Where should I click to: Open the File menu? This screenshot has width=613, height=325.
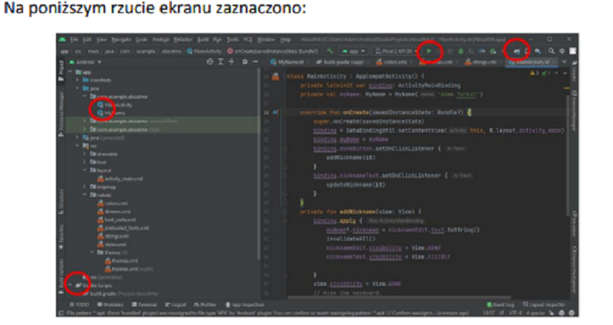pyautogui.click(x=74, y=40)
